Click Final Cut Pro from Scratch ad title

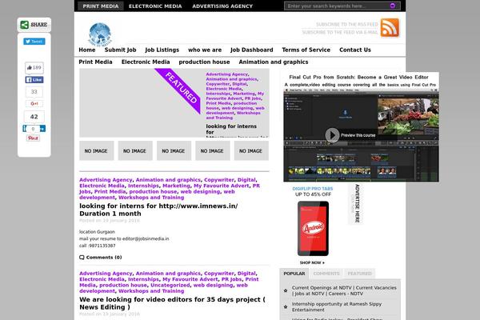click(358, 77)
